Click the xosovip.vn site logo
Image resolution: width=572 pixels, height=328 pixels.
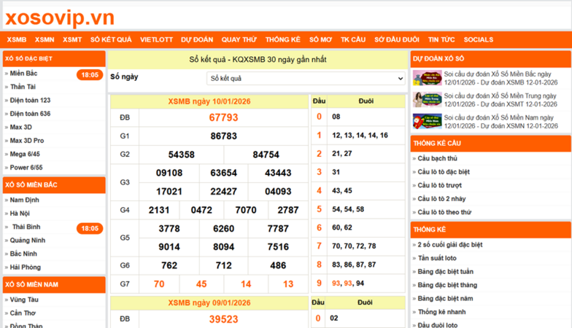pyautogui.click(x=58, y=17)
